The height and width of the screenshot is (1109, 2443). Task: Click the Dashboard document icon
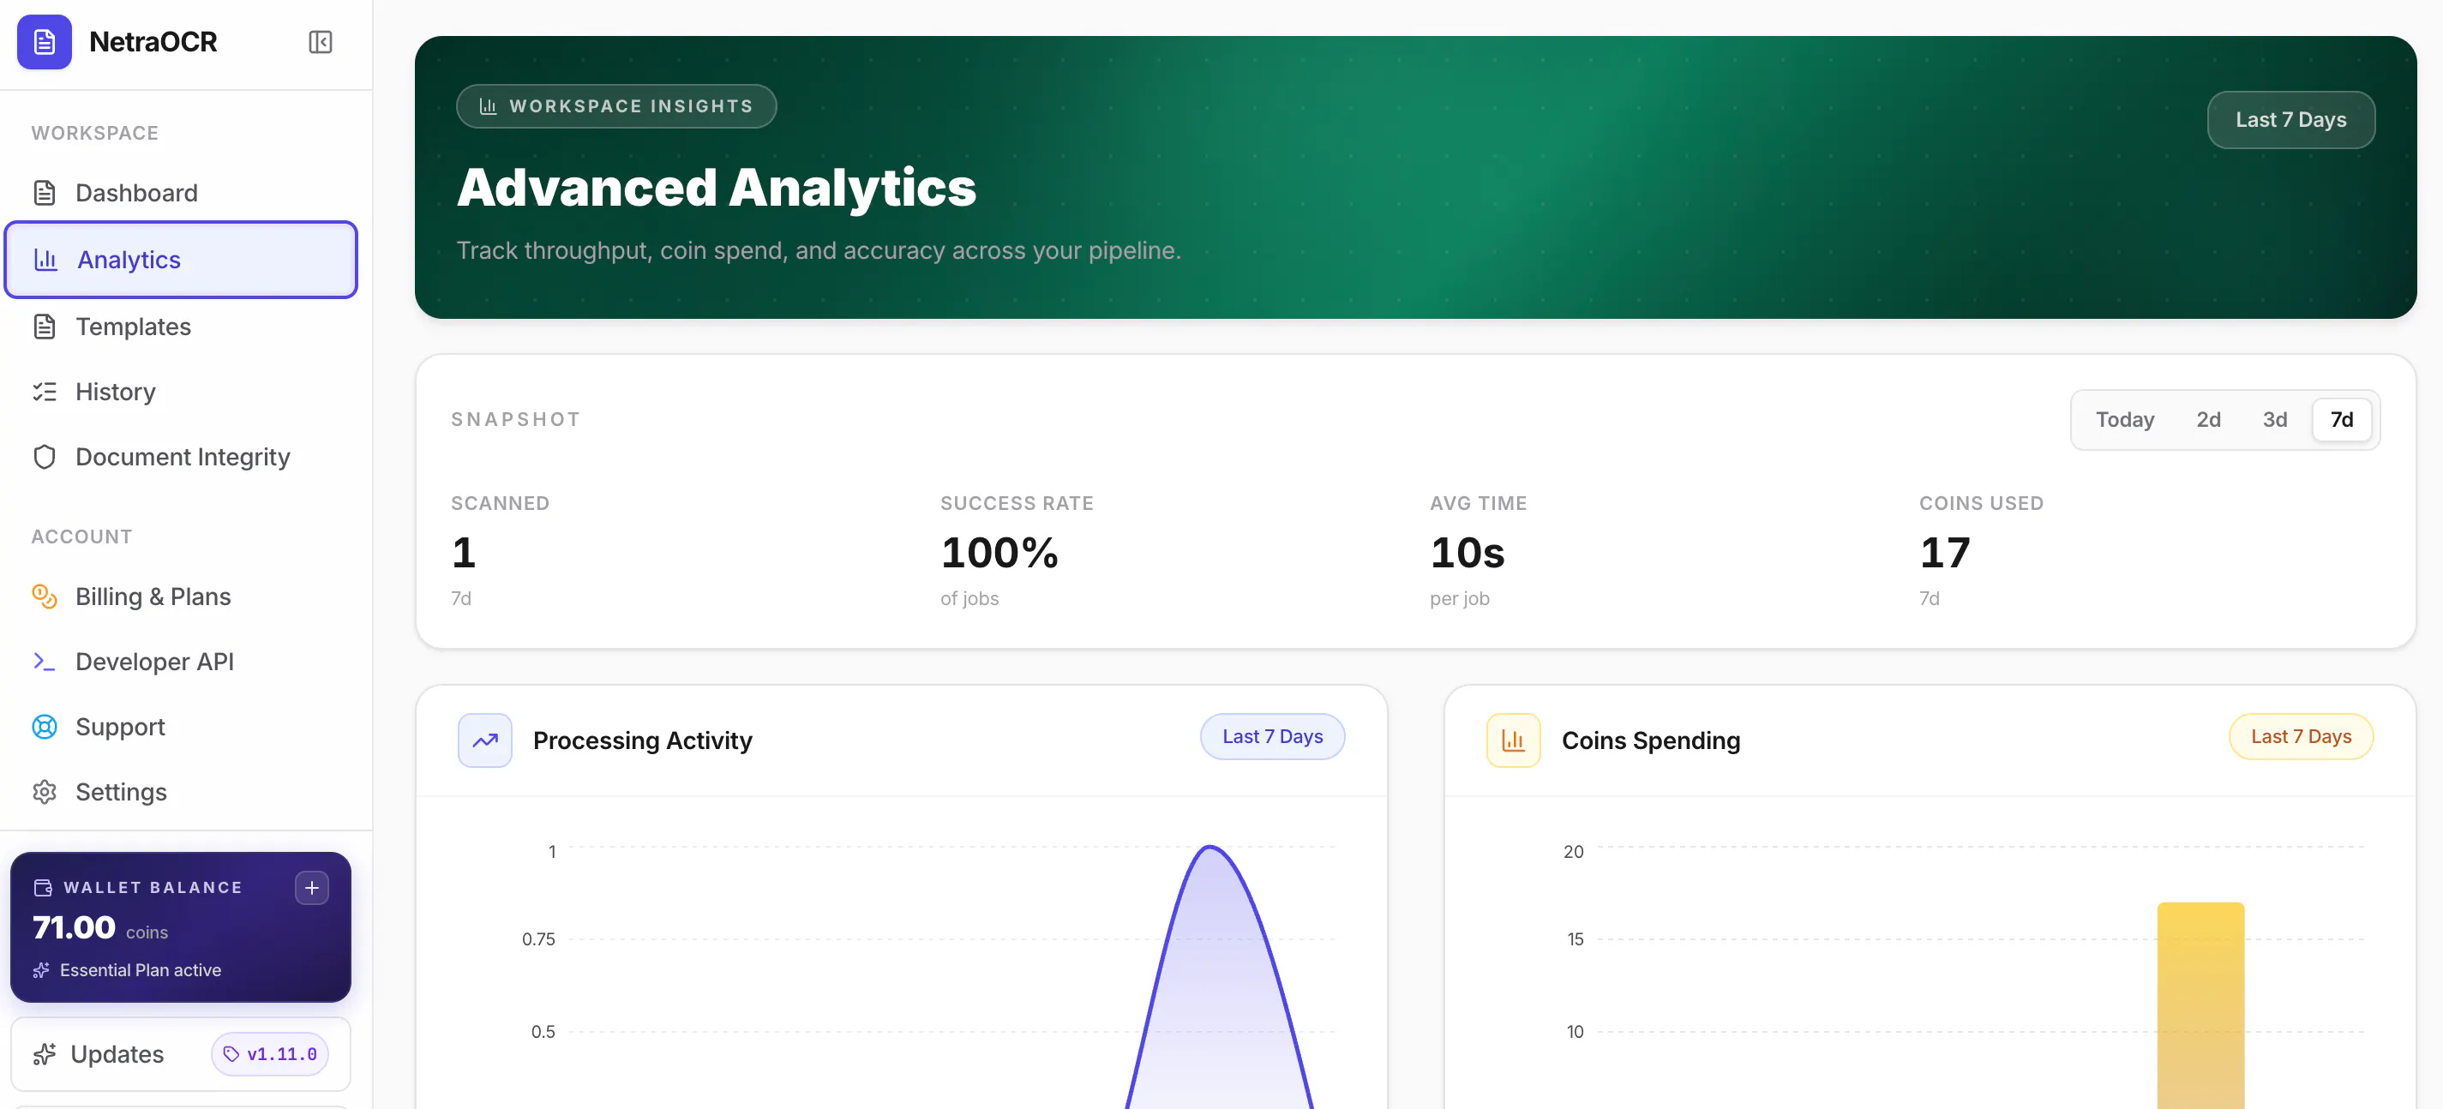[45, 193]
